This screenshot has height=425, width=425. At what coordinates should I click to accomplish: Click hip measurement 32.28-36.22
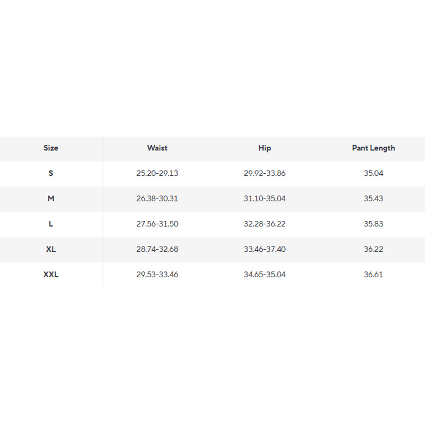[265, 224]
